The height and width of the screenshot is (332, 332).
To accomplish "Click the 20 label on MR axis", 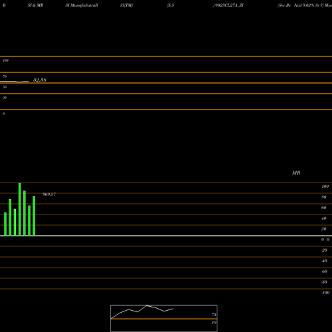I will (324, 229).
